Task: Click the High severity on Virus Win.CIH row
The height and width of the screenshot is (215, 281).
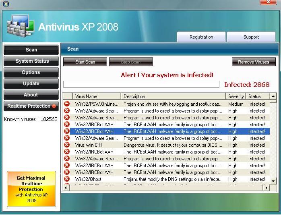Action: point(233,145)
